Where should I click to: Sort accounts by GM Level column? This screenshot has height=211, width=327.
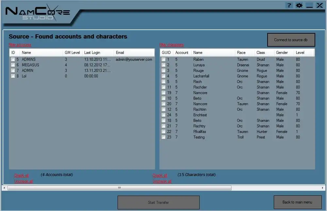coord(73,53)
